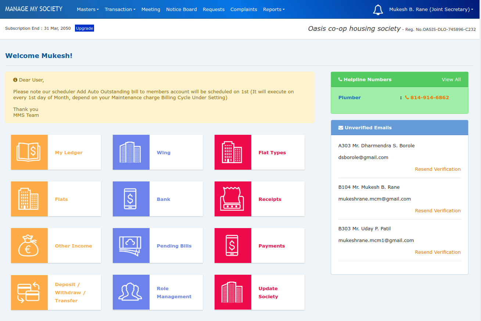Click the Bank phone-dollar icon
This screenshot has height=321, width=481.
(x=131, y=199)
